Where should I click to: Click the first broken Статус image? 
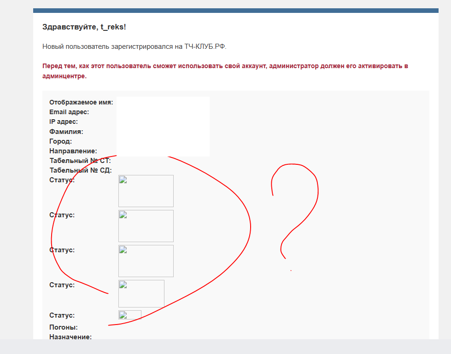(x=146, y=191)
